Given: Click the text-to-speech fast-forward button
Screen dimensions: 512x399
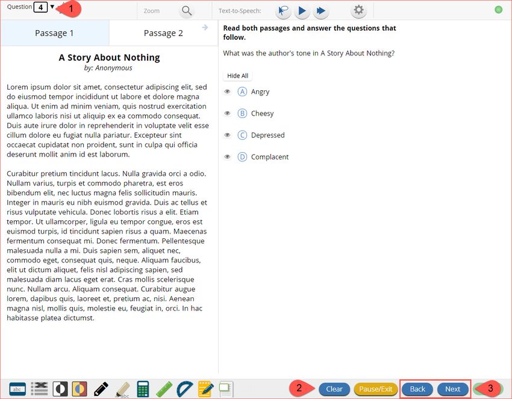Looking at the screenshot, I should coord(321,11).
